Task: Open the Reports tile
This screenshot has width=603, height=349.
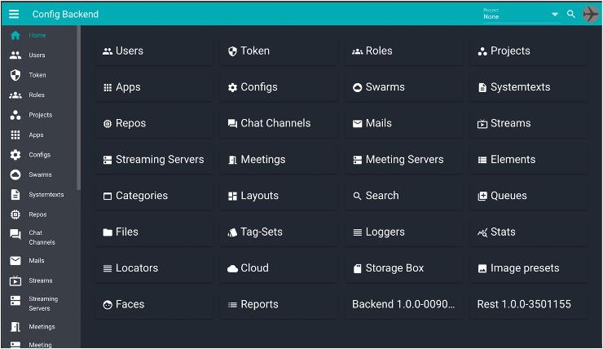Action: tap(279, 304)
